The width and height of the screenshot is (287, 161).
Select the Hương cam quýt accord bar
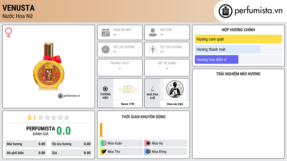pyautogui.click(x=238, y=39)
